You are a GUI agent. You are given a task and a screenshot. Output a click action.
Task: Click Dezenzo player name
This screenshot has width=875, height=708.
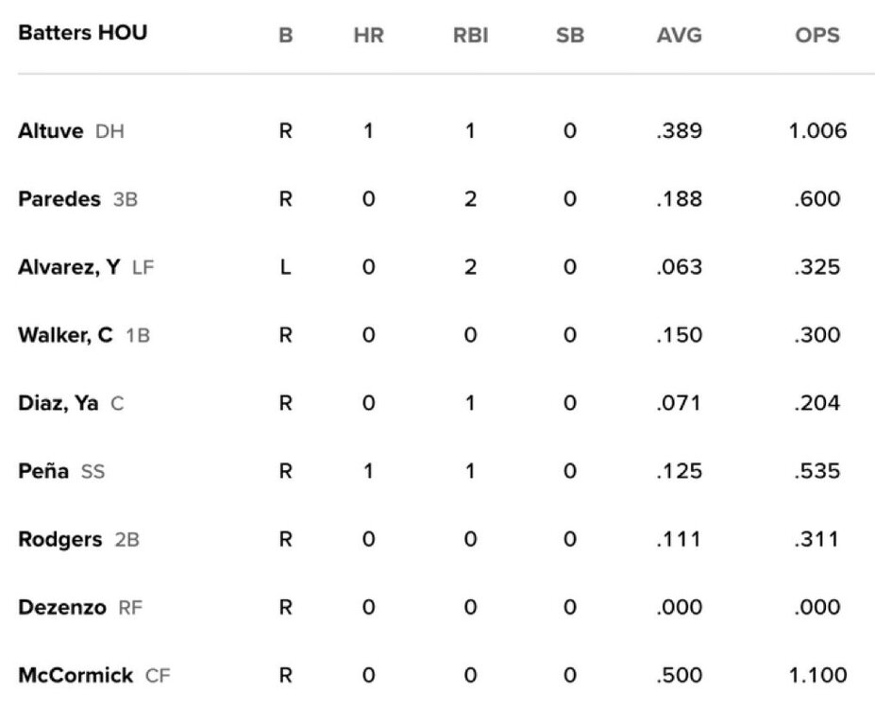62,607
